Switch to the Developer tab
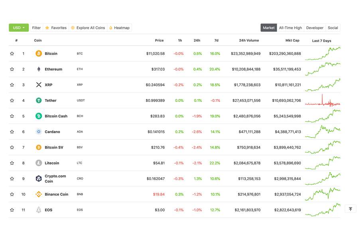359x239 pixels. [x=315, y=28]
